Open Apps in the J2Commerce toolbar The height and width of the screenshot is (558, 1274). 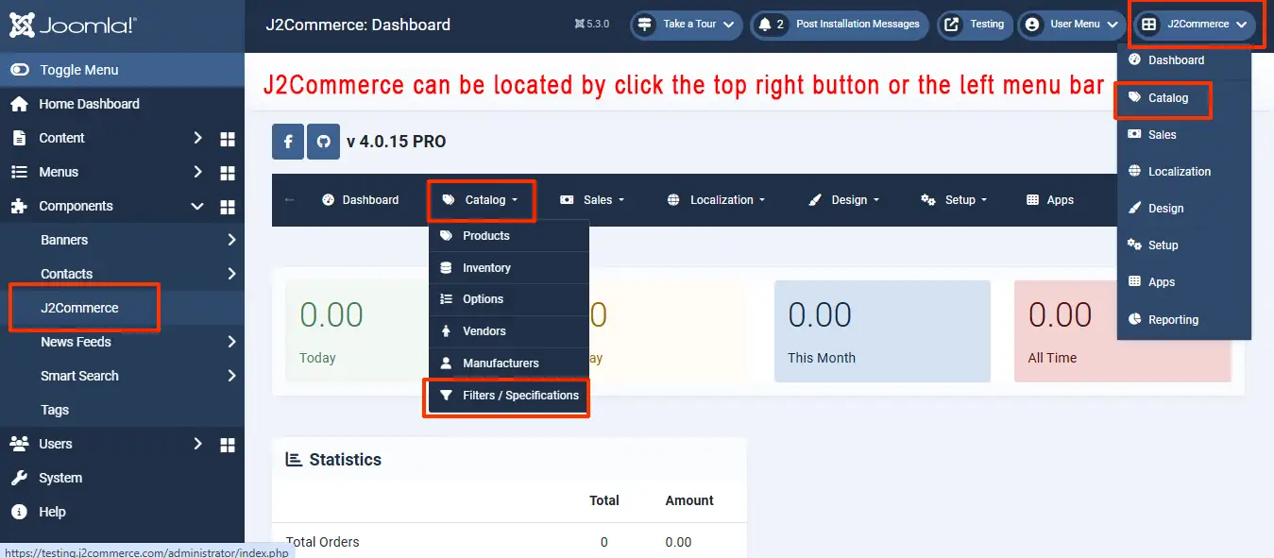coord(1050,200)
